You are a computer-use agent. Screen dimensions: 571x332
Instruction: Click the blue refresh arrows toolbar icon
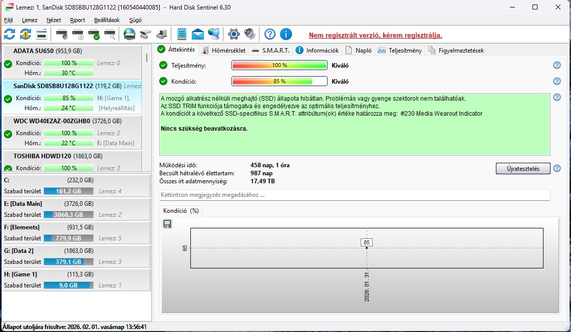(x=10, y=34)
